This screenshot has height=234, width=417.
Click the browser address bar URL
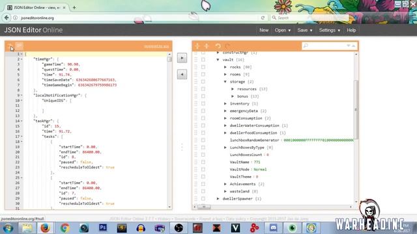38,18
